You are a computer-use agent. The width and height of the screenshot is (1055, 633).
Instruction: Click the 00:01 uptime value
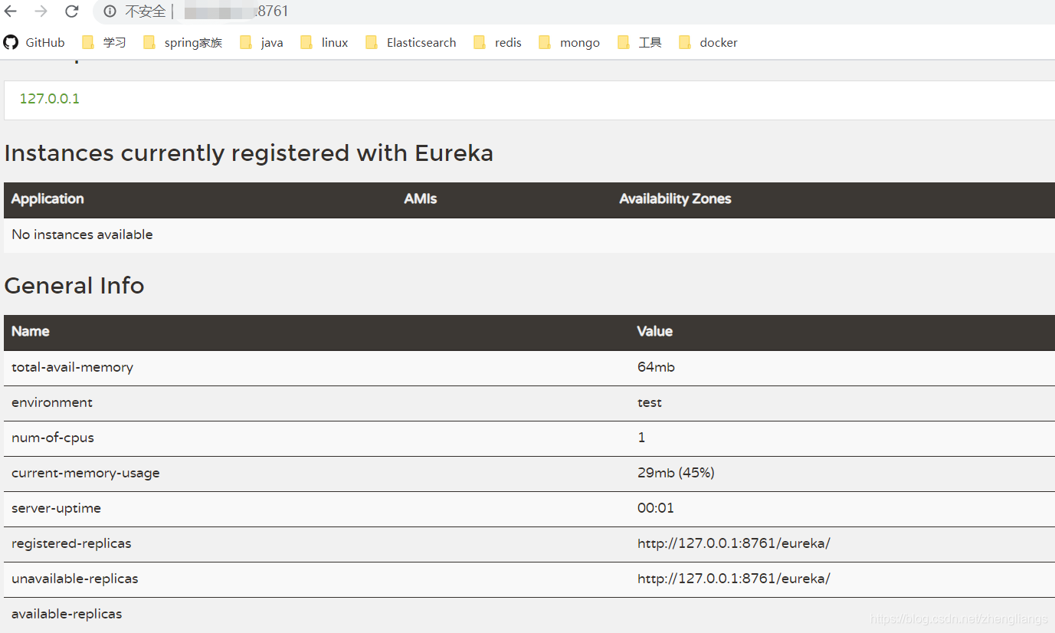click(656, 509)
